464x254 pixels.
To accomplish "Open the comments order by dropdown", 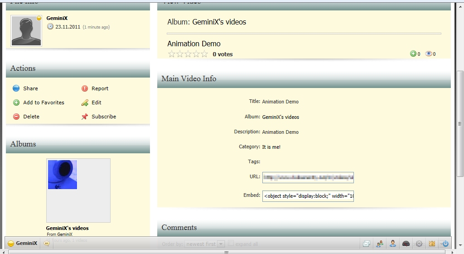I will [x=204, y=244].
